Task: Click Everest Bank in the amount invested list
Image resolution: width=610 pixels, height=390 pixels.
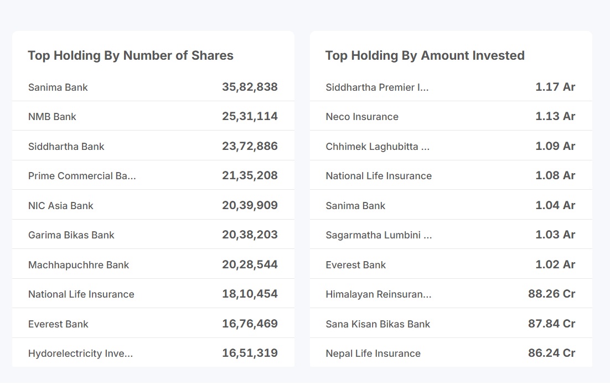Action: point(356,265)
